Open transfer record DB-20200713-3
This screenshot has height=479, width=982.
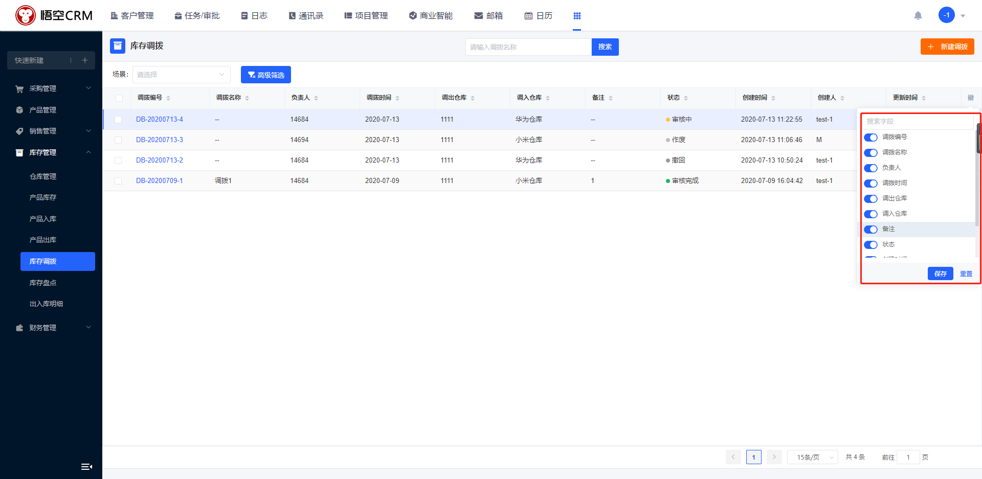(x=160, y=140)
